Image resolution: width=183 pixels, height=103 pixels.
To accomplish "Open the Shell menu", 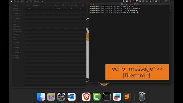I will point(22,1).
